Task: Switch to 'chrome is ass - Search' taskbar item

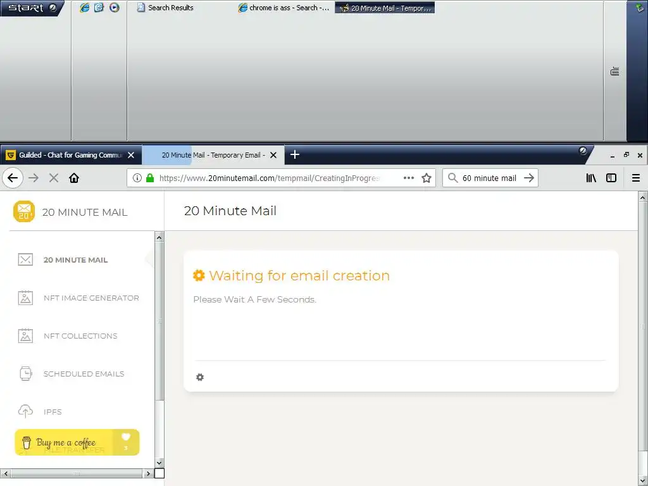Action: [284, 8]
